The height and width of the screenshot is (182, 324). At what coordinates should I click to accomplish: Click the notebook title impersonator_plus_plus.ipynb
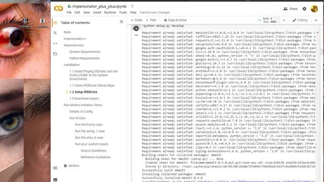[x=99, y=7]
